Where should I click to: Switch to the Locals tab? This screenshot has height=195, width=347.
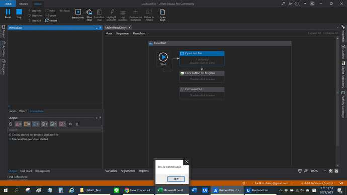12,111
